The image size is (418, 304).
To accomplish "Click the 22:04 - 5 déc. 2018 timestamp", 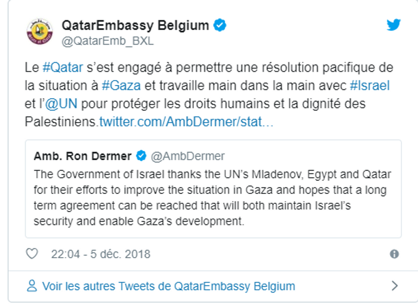I will pos(101,254).
